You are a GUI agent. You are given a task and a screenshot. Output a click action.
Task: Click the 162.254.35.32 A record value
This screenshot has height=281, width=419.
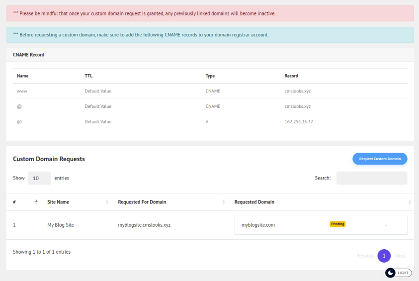pos(298,122)
